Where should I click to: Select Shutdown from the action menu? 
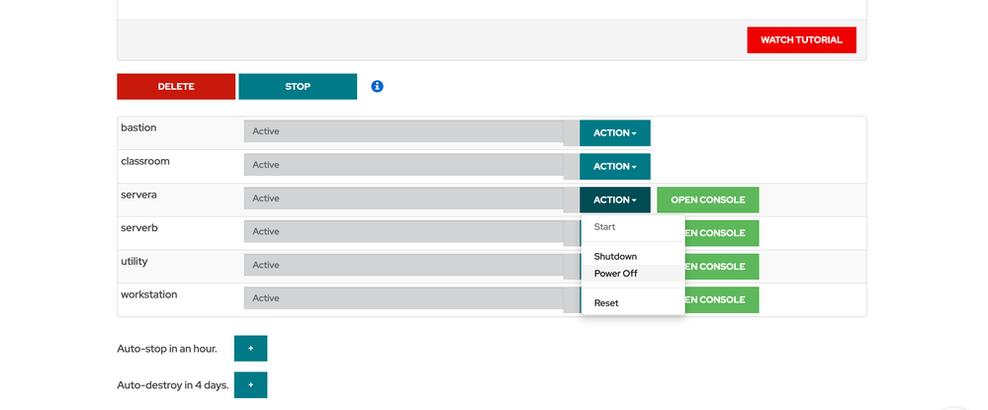coord(615,257)
